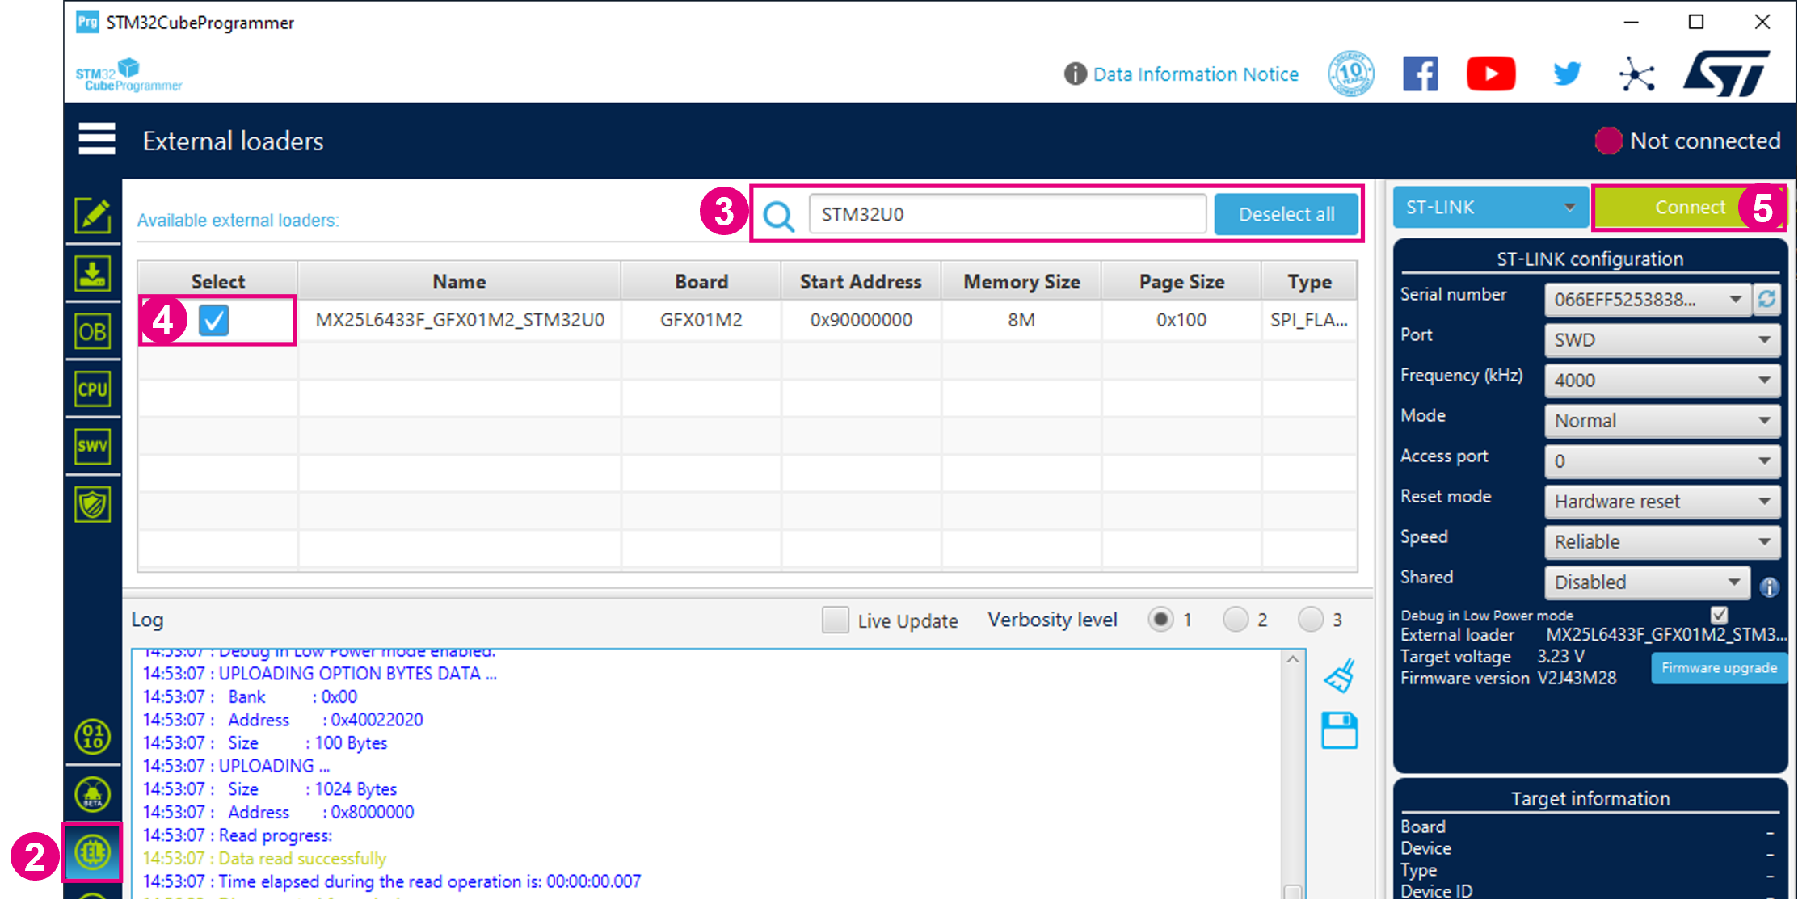Click Deselect all button
The width and height of the screenshot is (1798, 904).
point(1286,215)
